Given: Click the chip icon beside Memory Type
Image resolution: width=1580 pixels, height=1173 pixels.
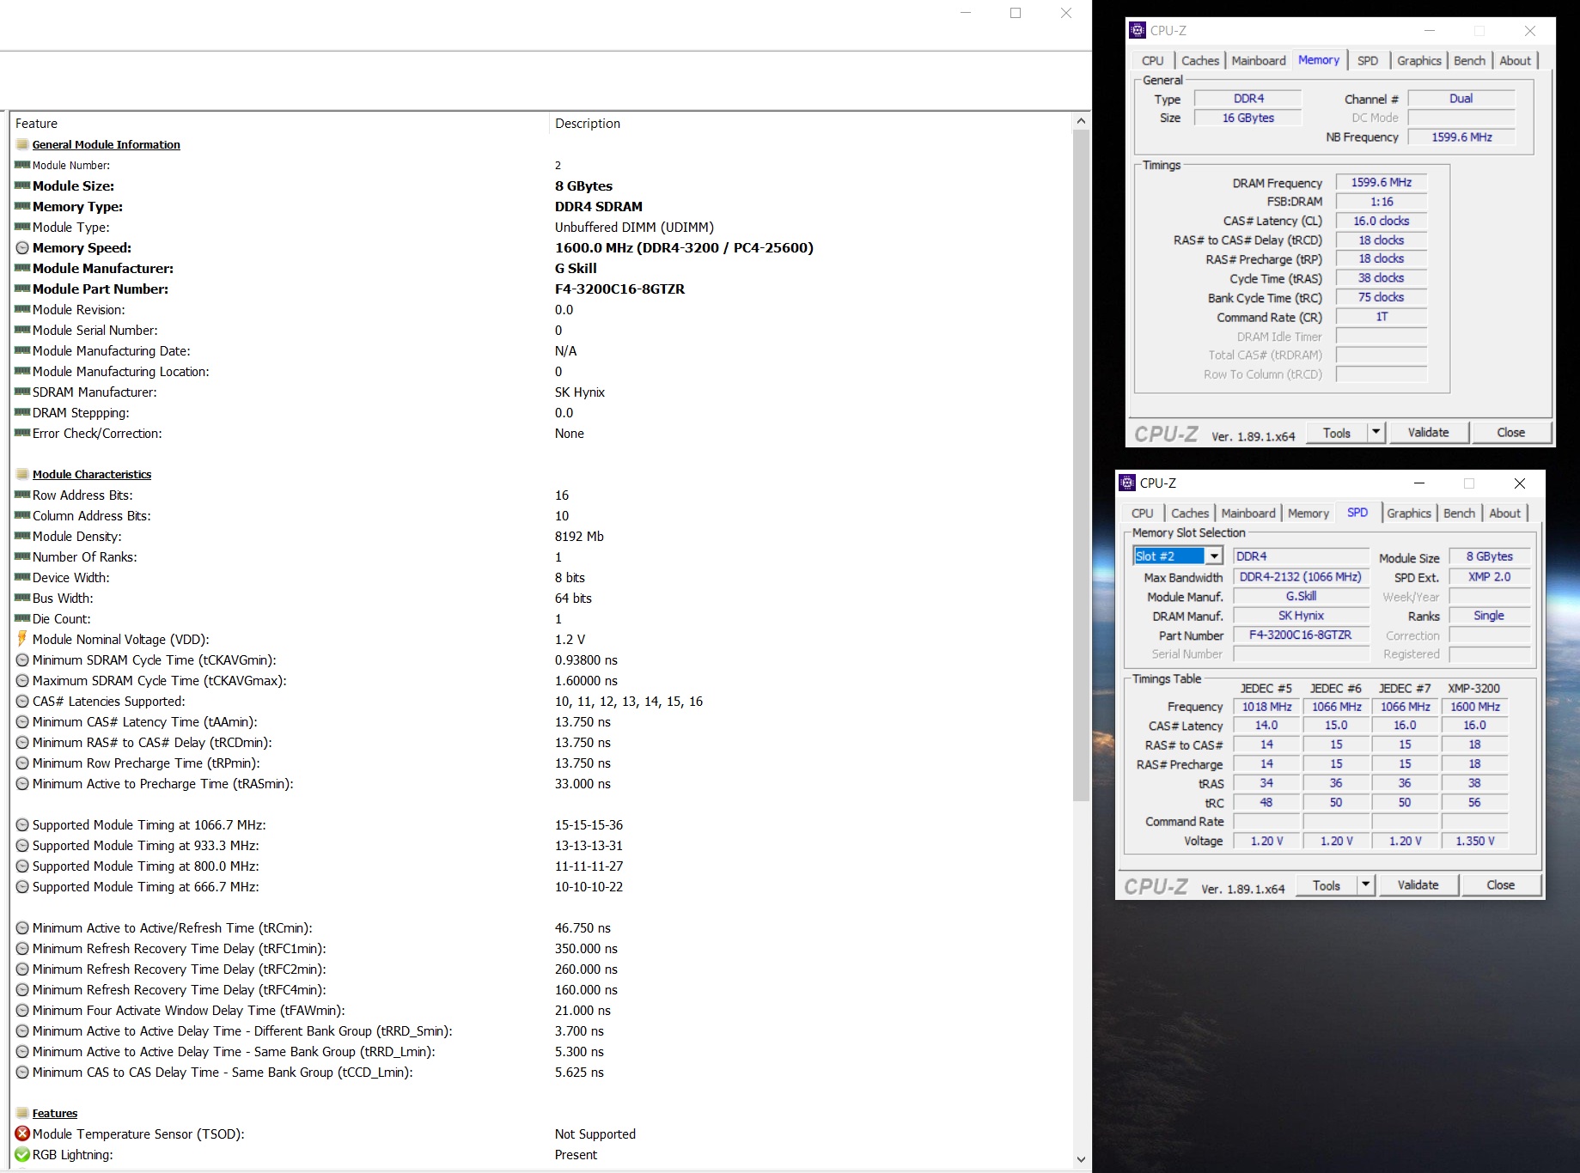Looking at the screenshot, I should [22, 206].
